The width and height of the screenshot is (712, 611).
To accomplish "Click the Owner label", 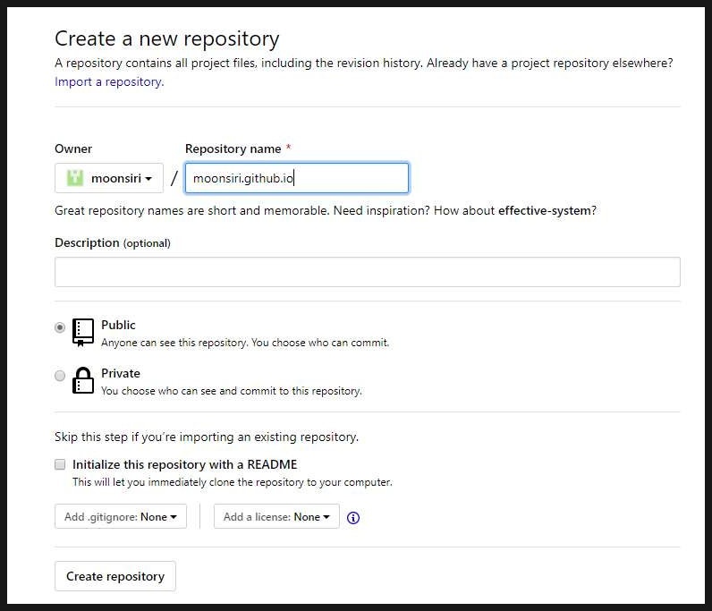I will tap(73, 149).
